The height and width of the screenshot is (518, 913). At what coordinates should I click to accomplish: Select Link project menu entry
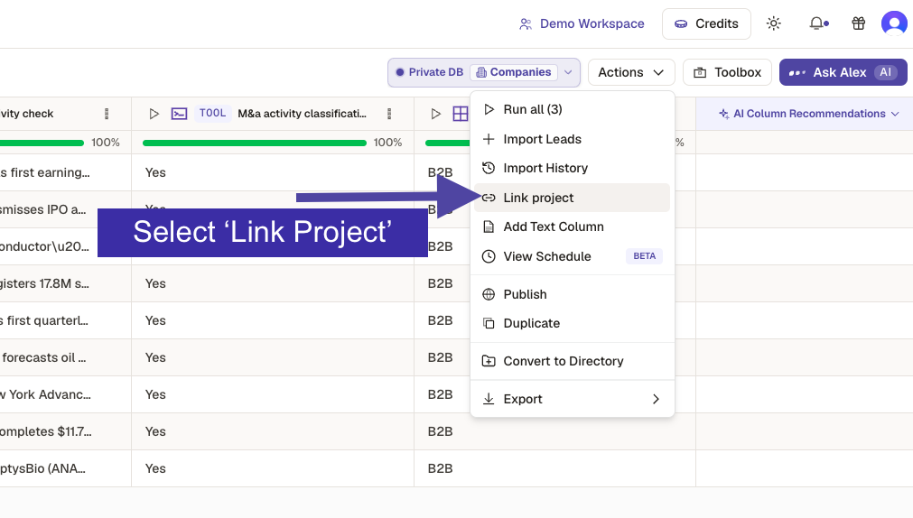(x=572, y=198)
